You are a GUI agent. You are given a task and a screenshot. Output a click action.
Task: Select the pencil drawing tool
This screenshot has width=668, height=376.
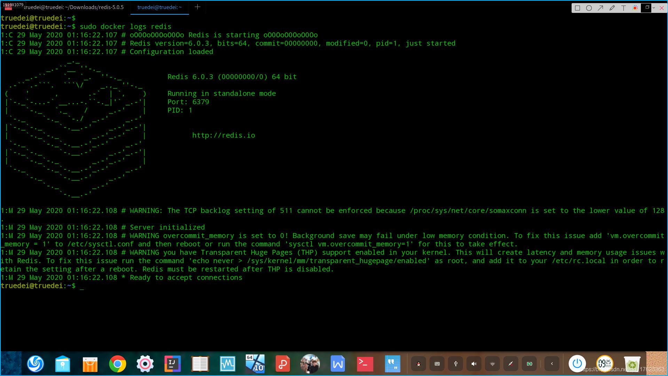[612, 8]
